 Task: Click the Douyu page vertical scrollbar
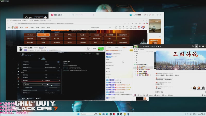tap(148, 37)
